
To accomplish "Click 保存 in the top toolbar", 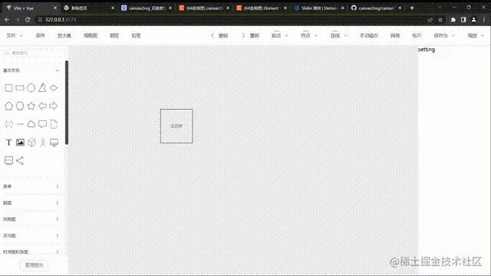I will (x=41, y=35).
